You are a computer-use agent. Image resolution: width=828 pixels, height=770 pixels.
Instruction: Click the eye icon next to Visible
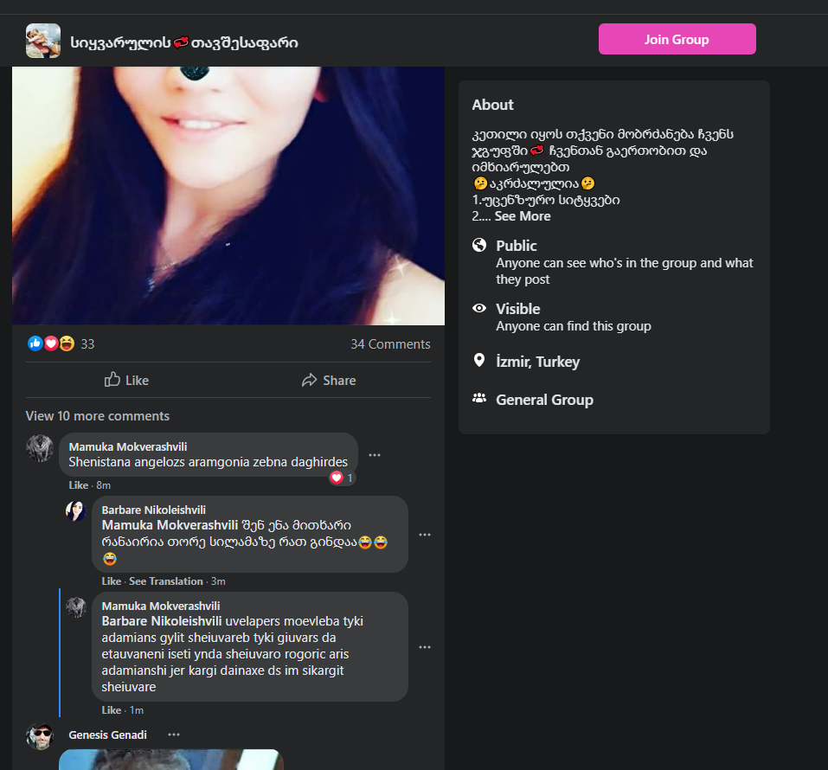click(x=479, y=309)
